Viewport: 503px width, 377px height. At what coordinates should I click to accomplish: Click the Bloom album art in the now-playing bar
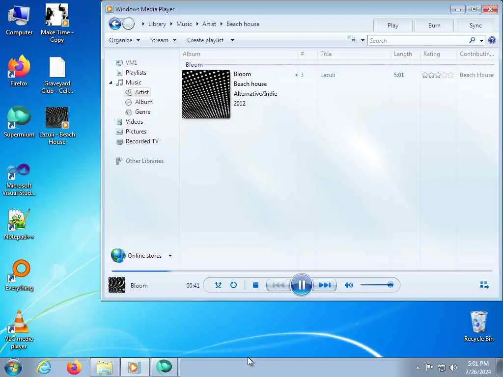[117, 285]
